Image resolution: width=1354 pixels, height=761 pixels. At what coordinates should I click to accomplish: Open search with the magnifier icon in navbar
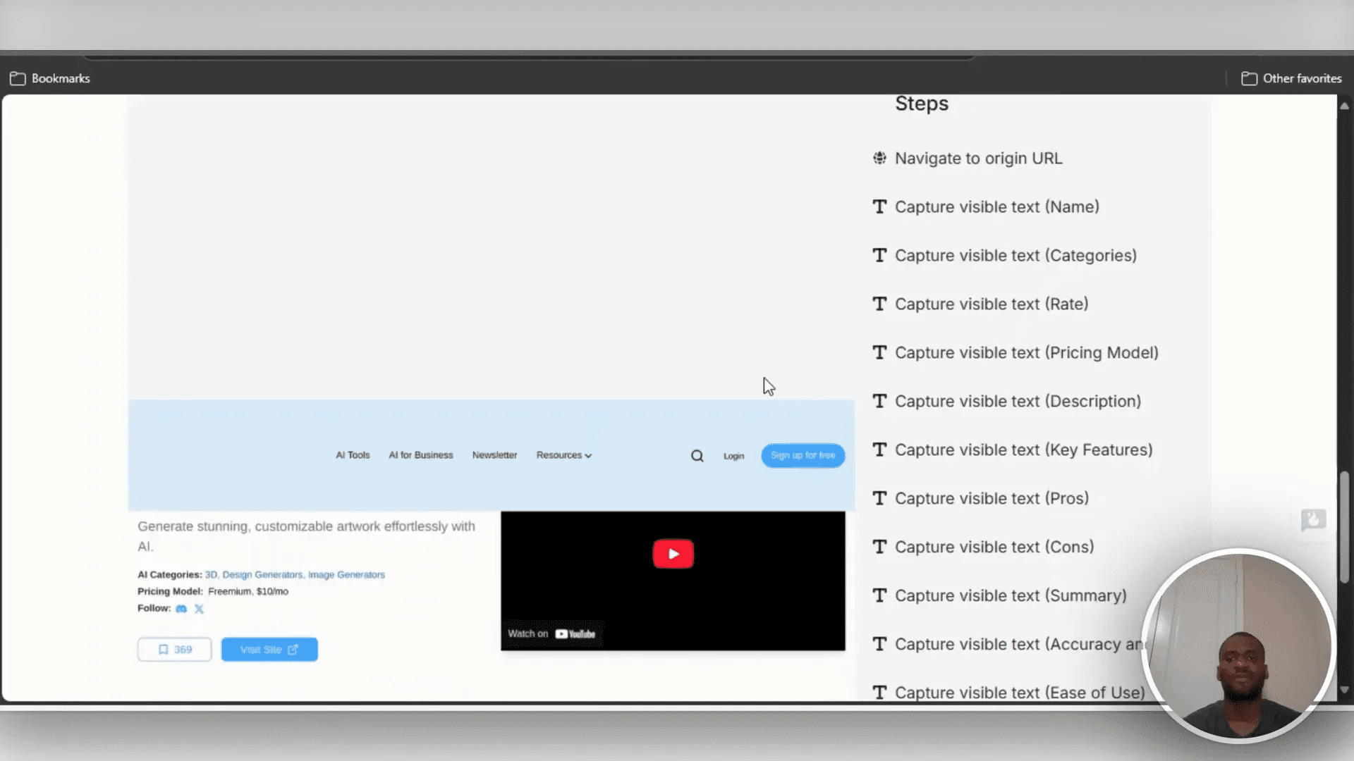697,455
